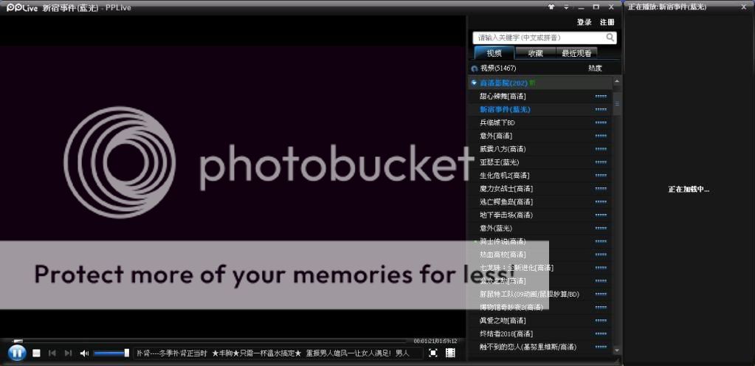Pause the video with the round pause button
This screenshot has height=366, width=755.
point(17,353)
